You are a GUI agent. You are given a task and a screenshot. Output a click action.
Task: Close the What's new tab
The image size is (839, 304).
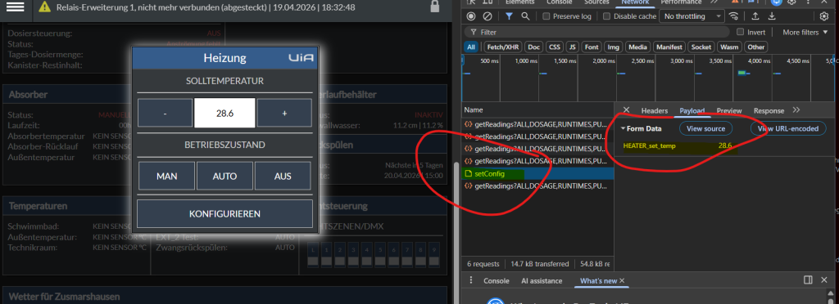[622, 280]
